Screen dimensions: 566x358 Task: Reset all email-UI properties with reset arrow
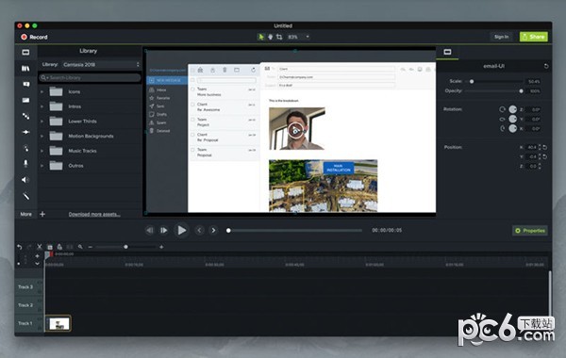point(546,66)
